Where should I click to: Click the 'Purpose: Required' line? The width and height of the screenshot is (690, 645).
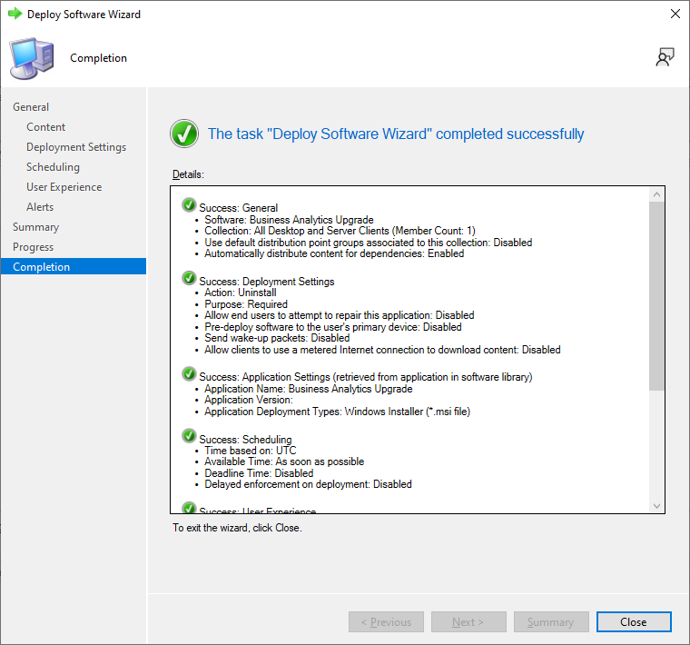[246, 304]
